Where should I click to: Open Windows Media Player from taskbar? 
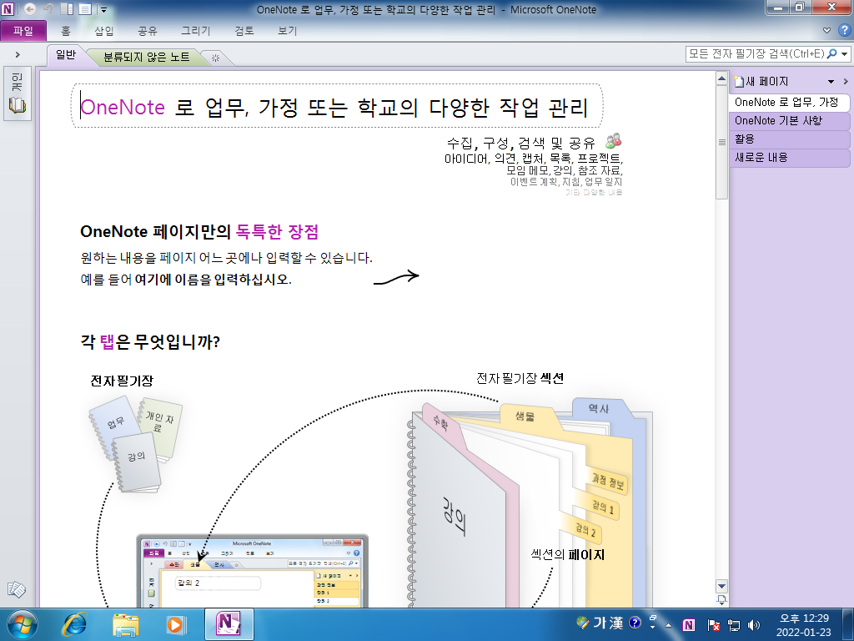tap(175, 624)
